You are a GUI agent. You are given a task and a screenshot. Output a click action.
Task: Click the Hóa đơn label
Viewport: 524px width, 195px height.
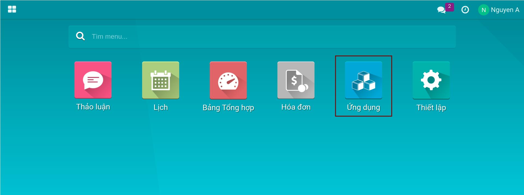pos(296,107)
